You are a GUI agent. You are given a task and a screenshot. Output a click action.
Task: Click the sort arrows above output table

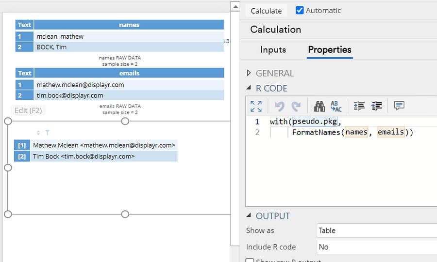pos(38,132)
